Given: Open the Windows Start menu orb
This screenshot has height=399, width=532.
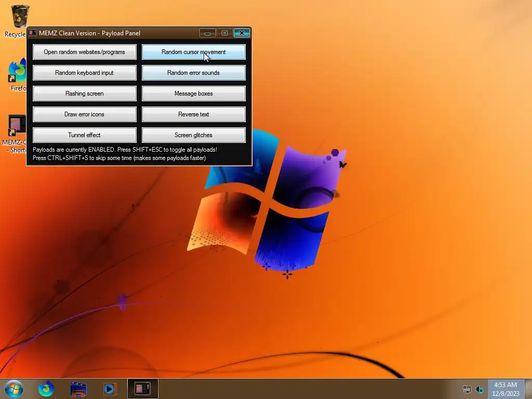Looking at the screenshot, I should [14, 389].
